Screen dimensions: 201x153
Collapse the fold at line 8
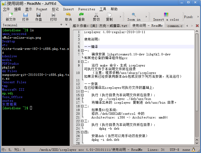coord(82,62)
